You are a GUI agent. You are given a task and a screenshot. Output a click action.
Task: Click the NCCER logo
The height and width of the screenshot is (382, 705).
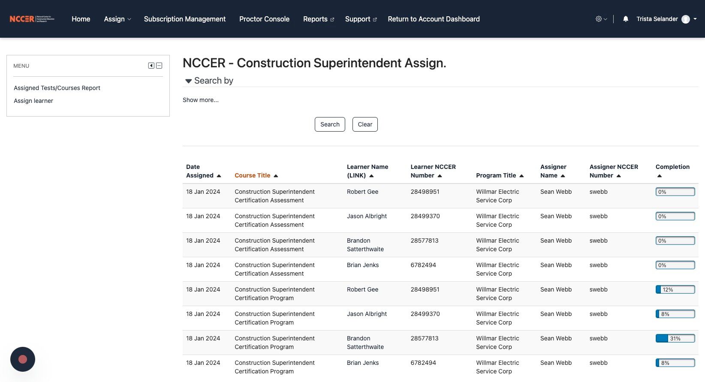32,19
